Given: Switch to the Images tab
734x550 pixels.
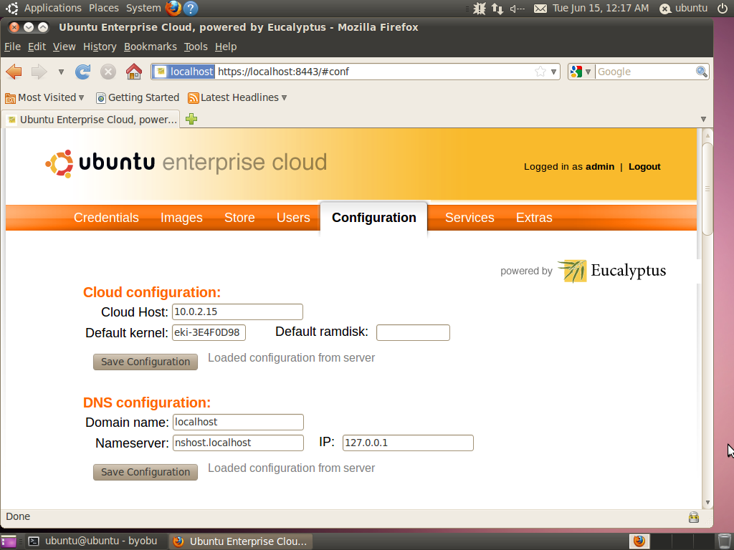Looking at the screenshot, I should [181, 218].
